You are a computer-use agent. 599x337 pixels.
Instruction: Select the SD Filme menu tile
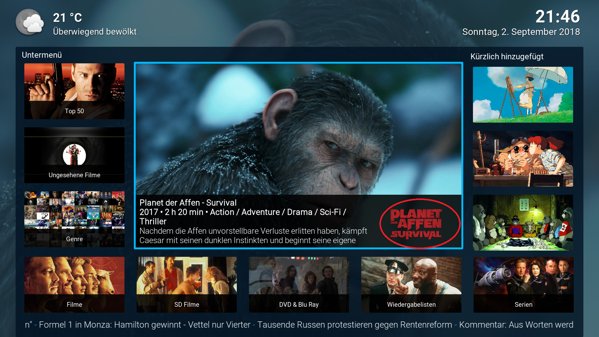[187, 285]
